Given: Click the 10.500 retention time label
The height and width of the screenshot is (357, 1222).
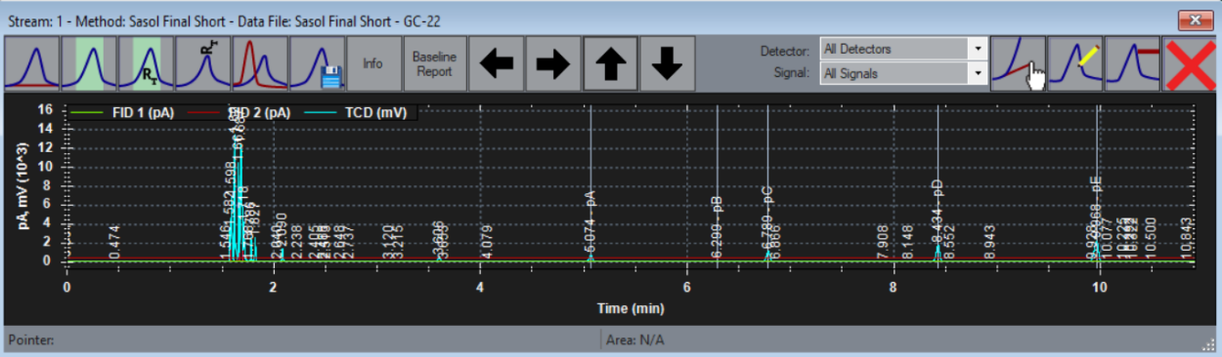Looking at the screenshot, I should point(1151,238).
